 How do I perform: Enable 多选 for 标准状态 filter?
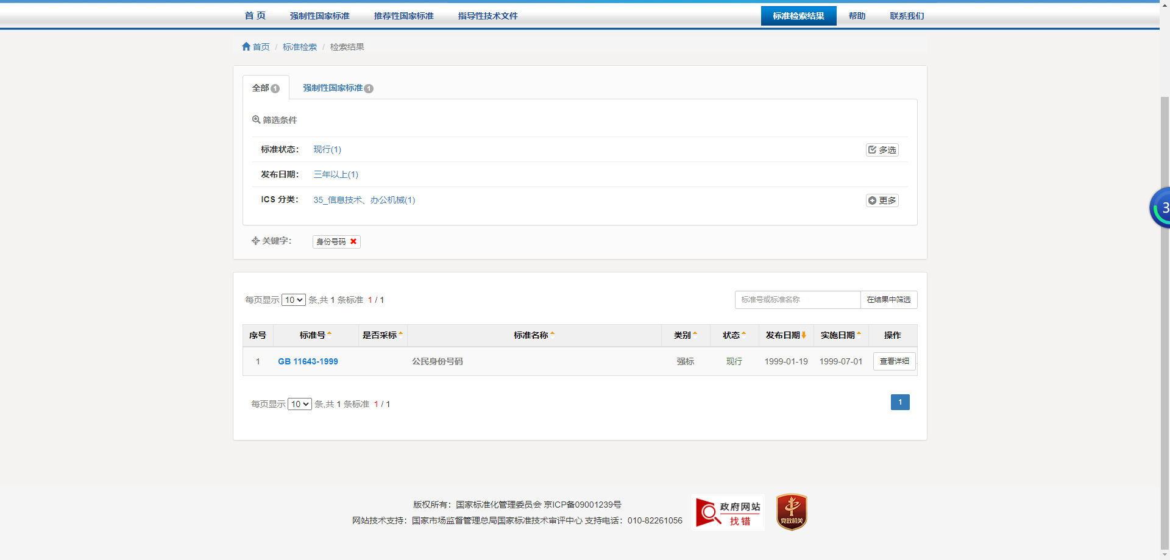(x=882, y=150)
